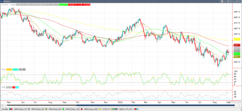The height and width of the screenshot is (111, 242).
Task: Select the SMA(Close,200) legend item
Action: (92, 109)
